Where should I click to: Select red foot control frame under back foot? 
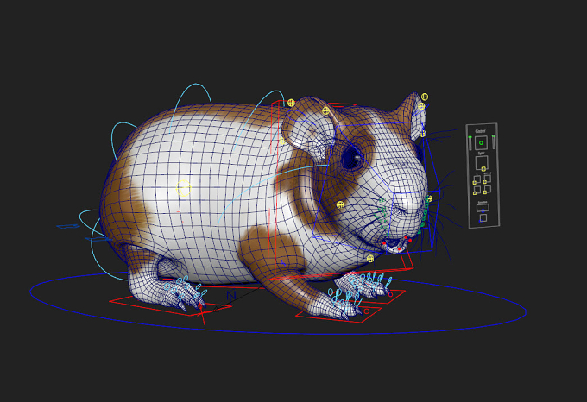(x=170, y=303)
